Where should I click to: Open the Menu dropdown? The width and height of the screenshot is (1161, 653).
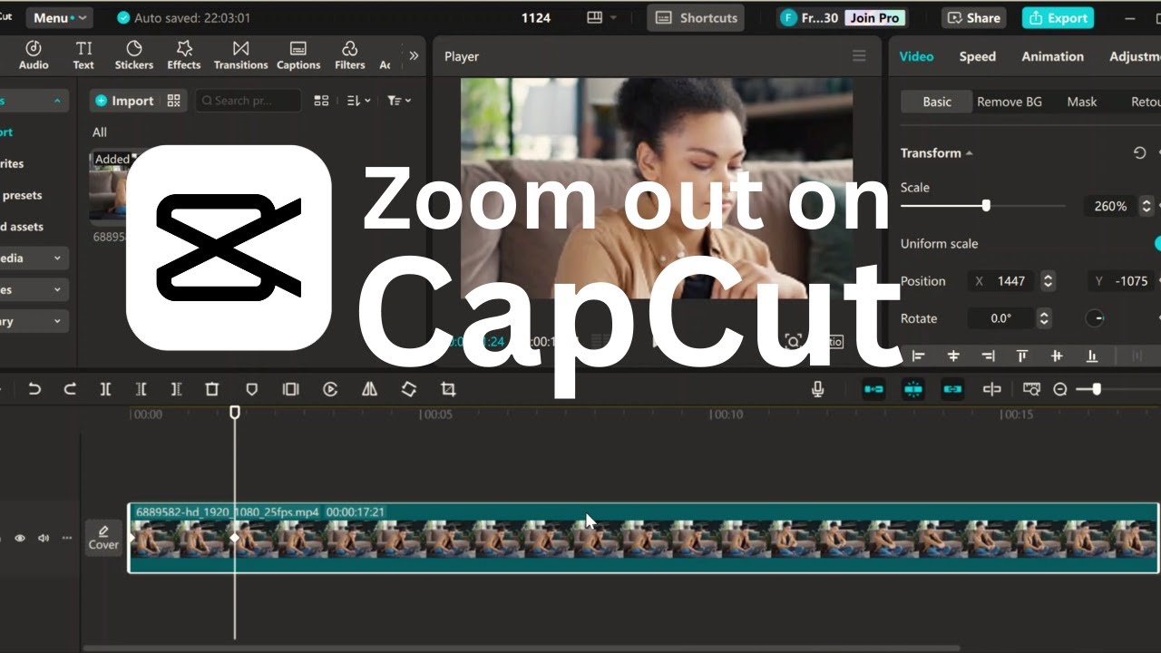tap(60, 17)
